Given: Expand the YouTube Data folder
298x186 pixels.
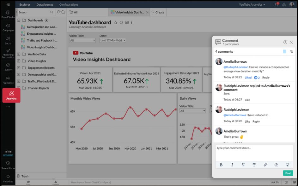Looking at the screenshot, I should tap(19, 54).
